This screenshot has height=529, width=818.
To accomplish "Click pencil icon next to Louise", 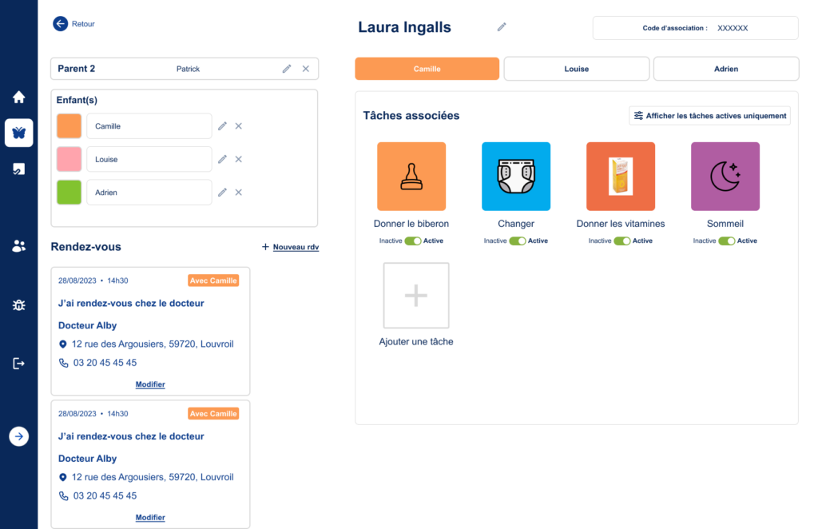I will 222,159.
